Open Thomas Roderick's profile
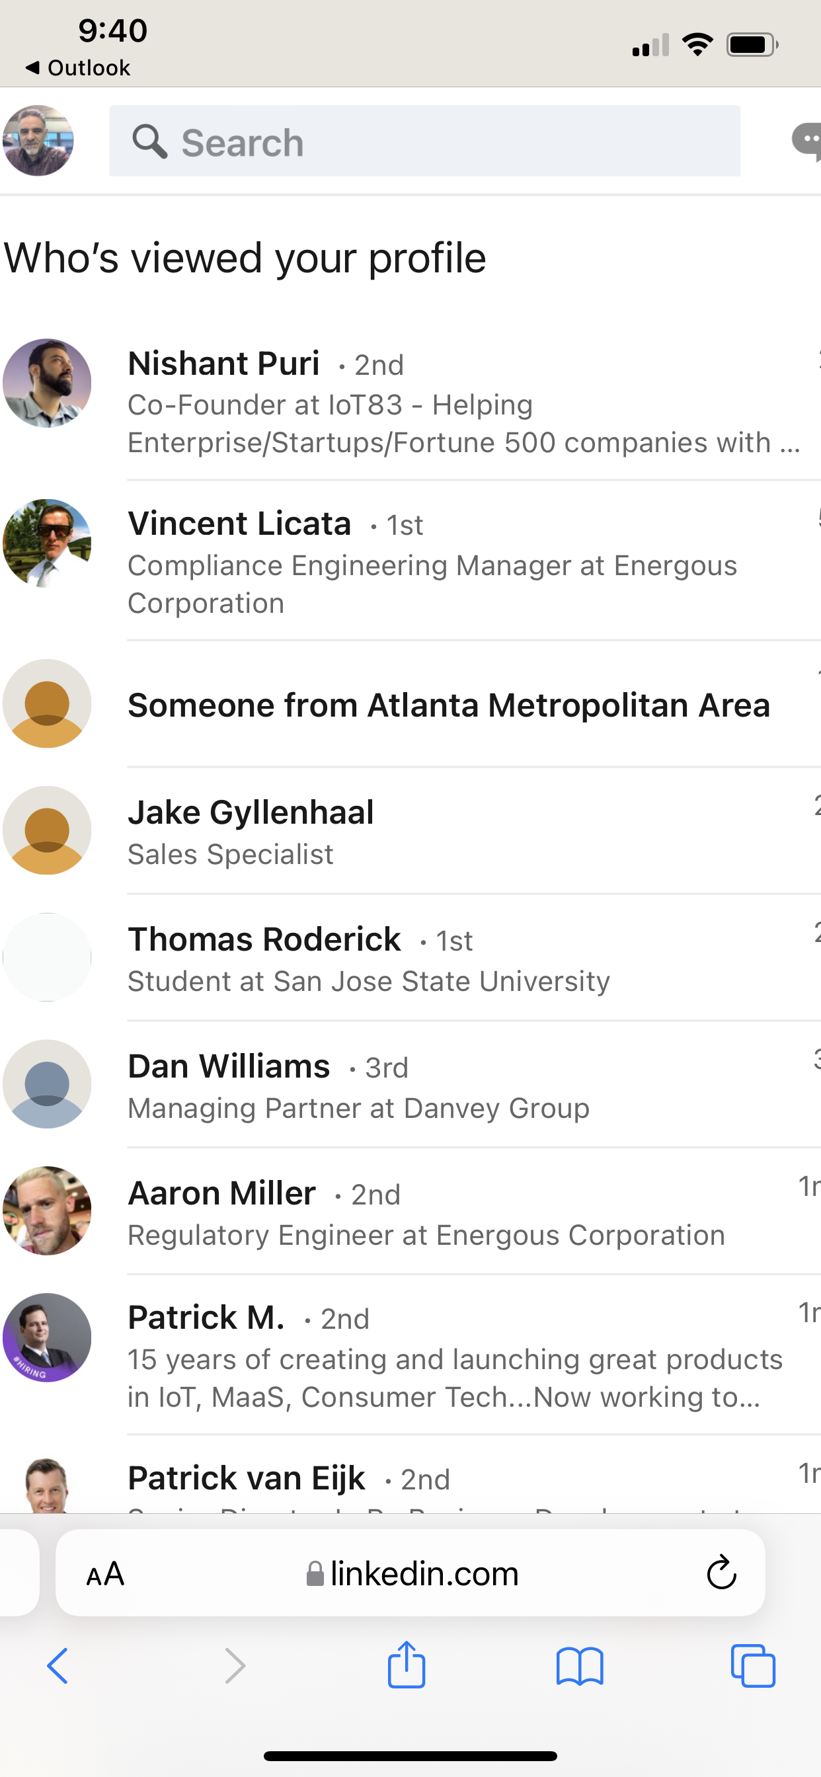 tap(411, 958)
